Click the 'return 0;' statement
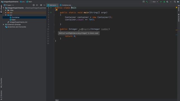This screenshot has width=180, height=101. [71, 36]
